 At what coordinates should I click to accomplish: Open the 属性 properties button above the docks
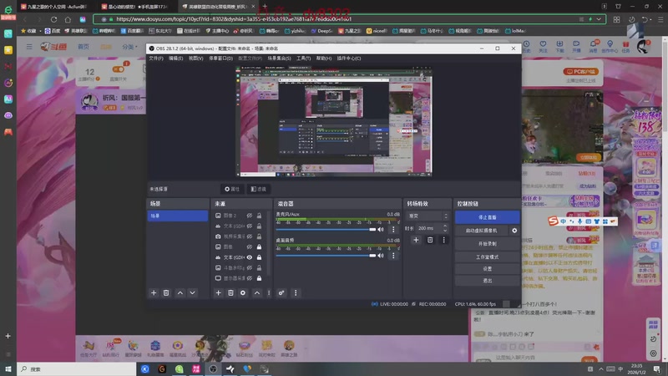[x=232, y=189]
